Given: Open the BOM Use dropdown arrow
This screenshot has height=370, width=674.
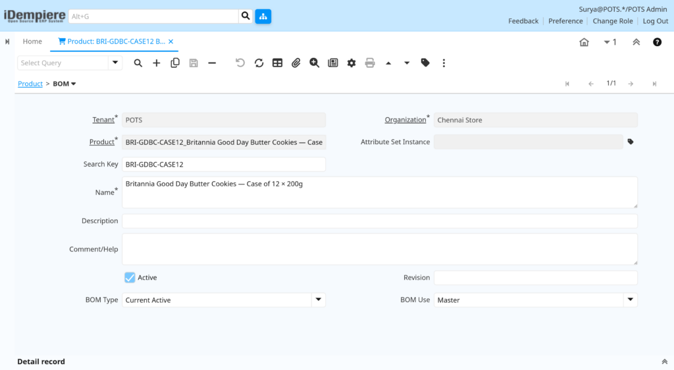Looking at the screenshot, I should click(x=630, y=300).
